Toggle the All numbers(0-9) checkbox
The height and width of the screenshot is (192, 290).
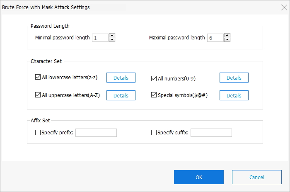tap(154, 78)
